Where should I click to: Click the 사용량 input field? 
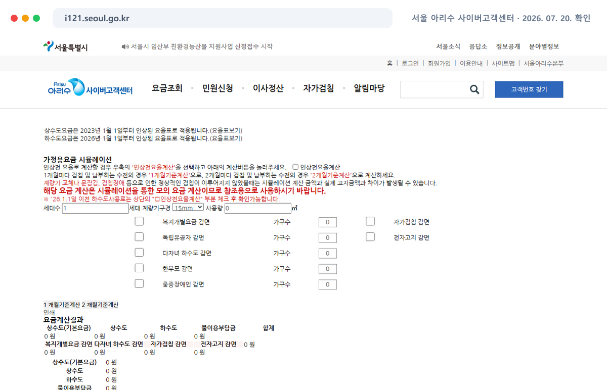click(x=258, y=208)
